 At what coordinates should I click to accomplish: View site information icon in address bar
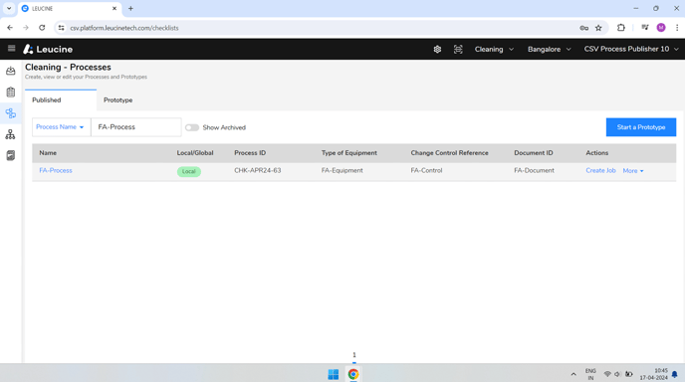pyautogui.click(x=61, y=28)
